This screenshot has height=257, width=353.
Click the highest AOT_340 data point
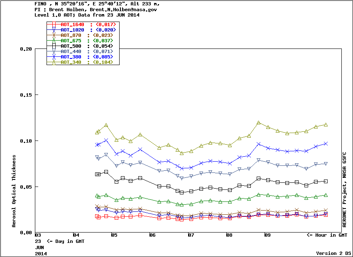258,123
